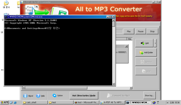Click the globe language icon in the taskbar
The height and width of the screenshot is (105, 181).
(x=154, y=103)
